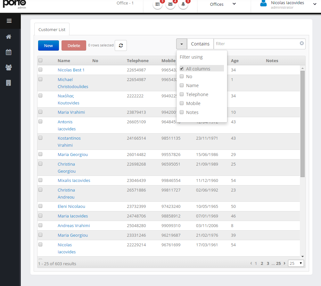The width and height of the screenshot is (321, 286).
Task: Toggle the select-all rows checkbox in header
Action: pos(40,60)
